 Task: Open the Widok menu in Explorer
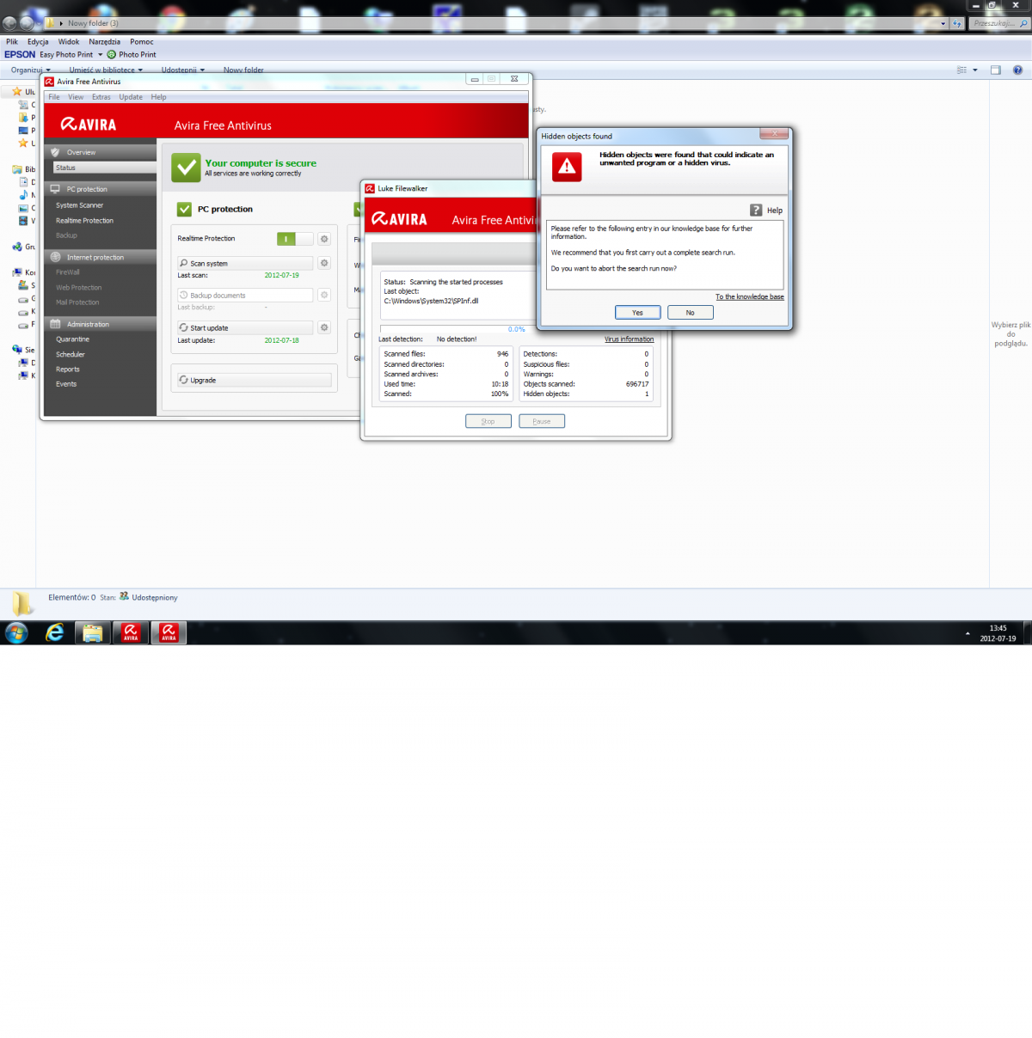(69, 41)
